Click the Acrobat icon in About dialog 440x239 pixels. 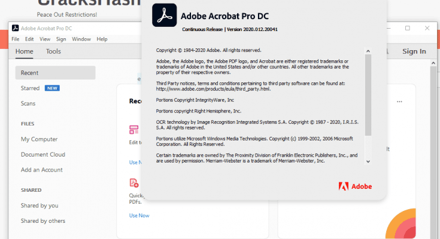click(165, 15)
